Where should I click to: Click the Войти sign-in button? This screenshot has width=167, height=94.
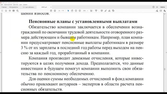point(163,7)
